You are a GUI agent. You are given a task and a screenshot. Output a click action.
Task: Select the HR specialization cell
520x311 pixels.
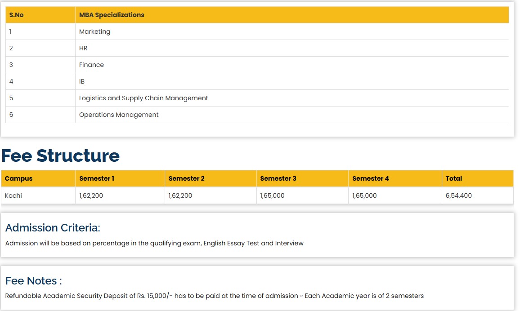click(83, 48)
